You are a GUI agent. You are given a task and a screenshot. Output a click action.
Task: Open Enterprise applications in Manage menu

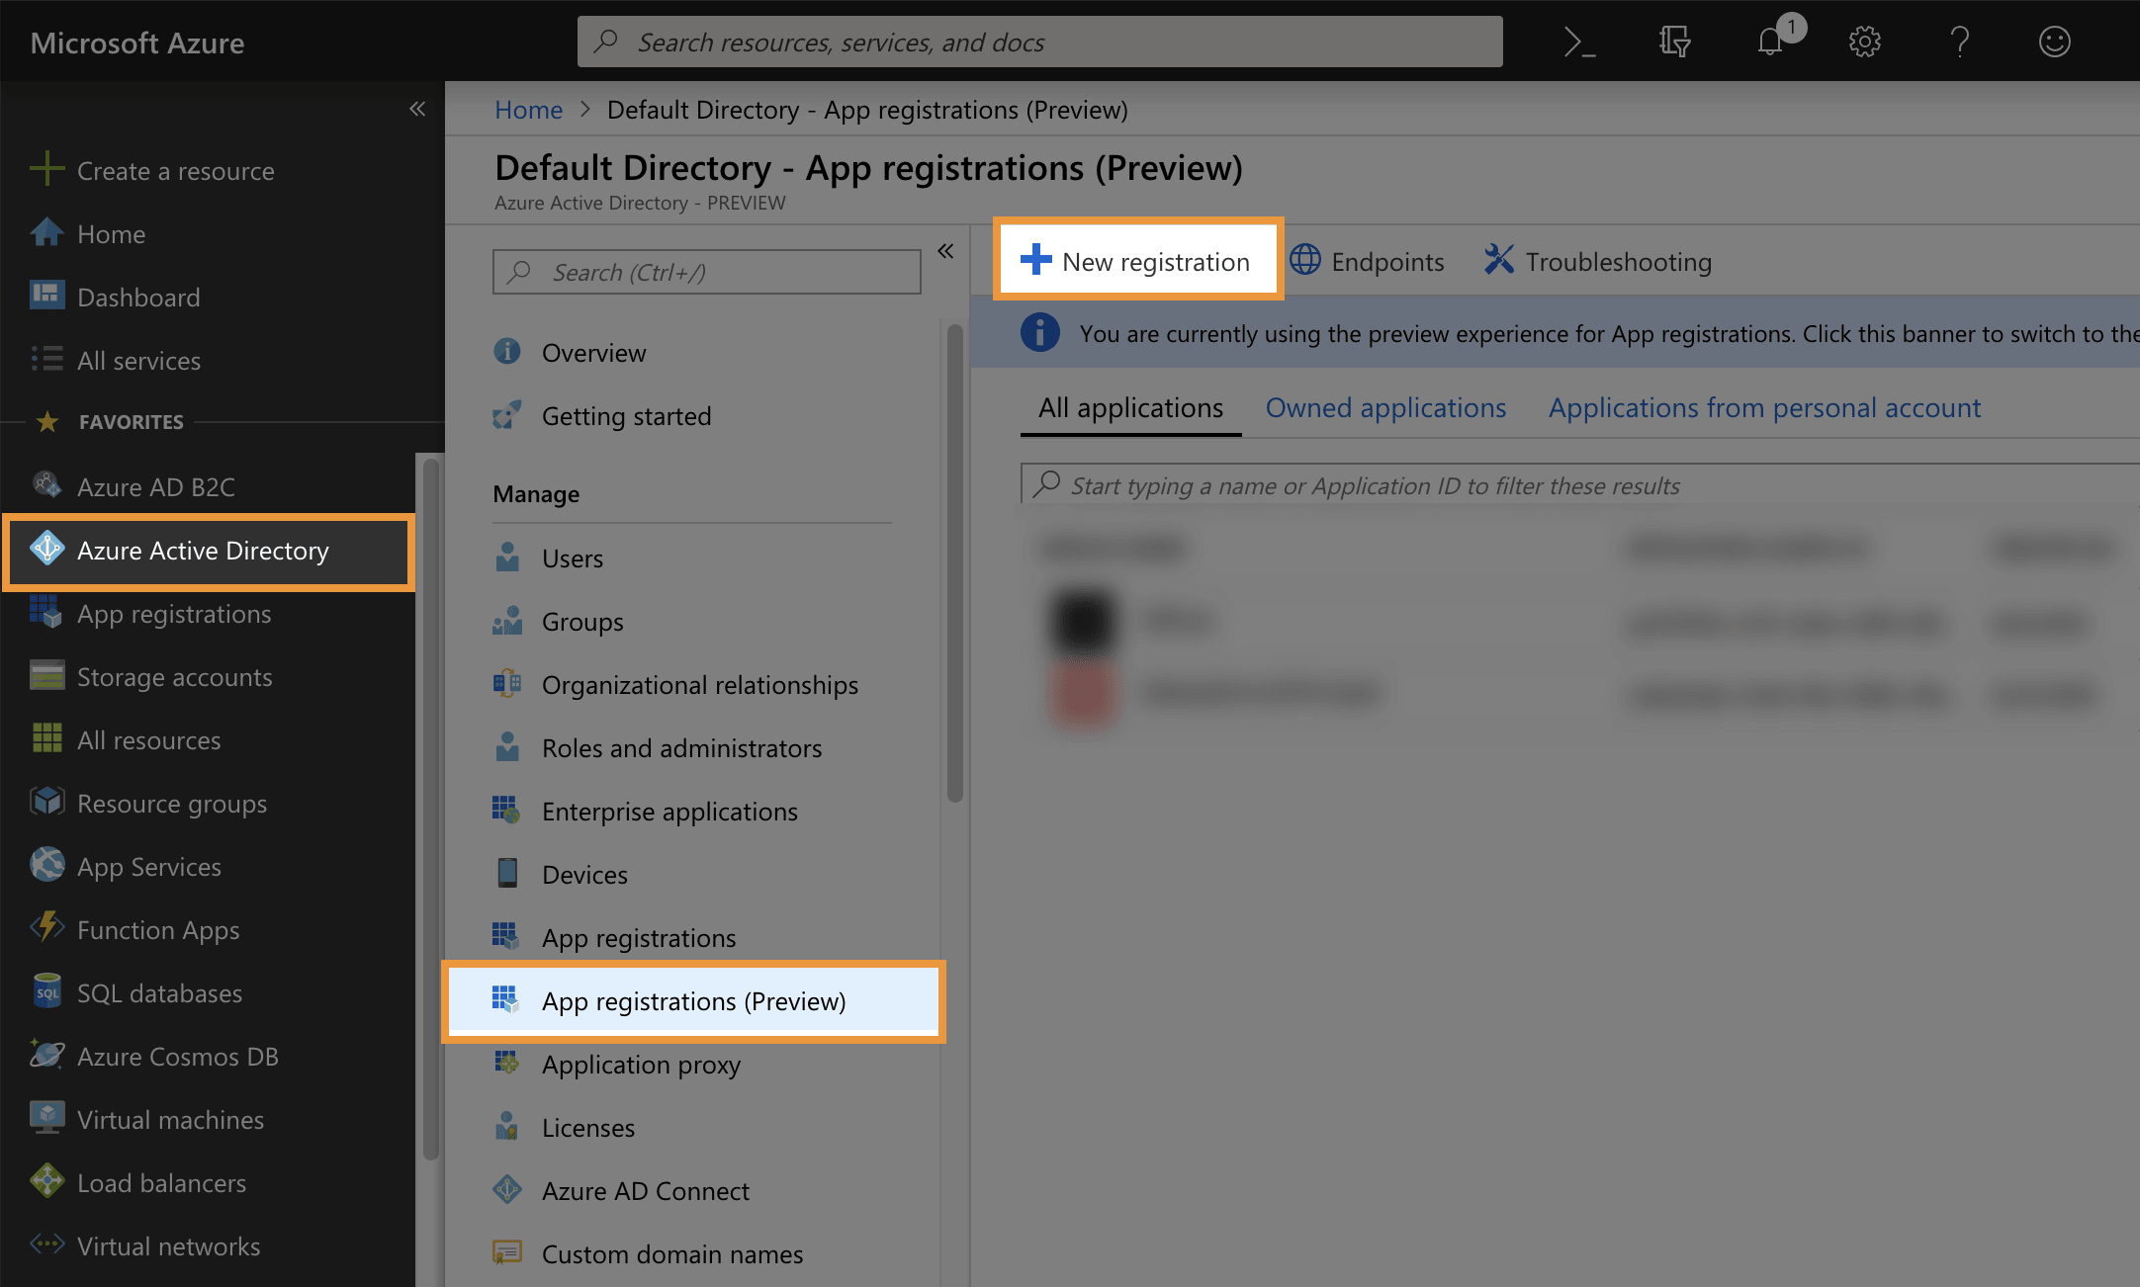pyautogui.click(x=669, y=812)
